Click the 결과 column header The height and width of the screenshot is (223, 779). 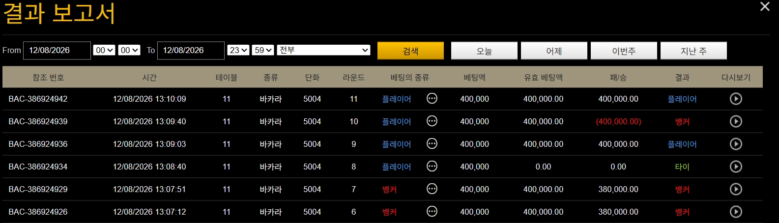[x=682, y=78]
